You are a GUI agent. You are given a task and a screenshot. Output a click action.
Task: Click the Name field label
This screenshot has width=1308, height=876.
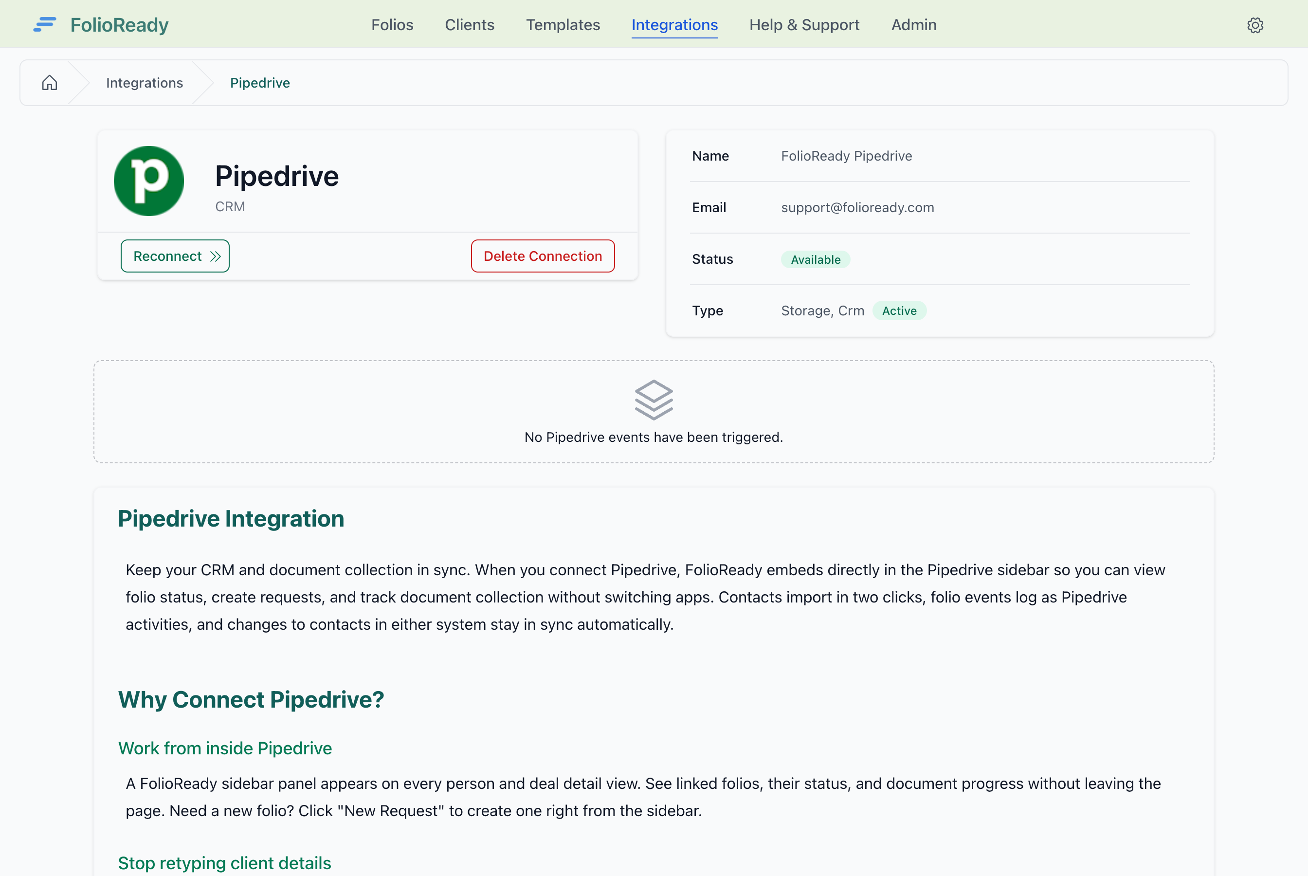[710, 156]
